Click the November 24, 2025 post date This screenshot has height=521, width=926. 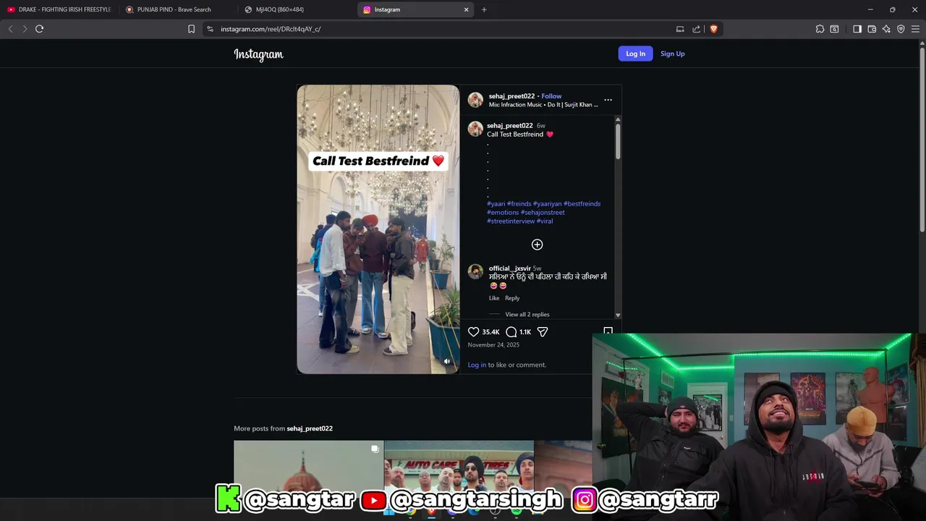tap(493, 345)
